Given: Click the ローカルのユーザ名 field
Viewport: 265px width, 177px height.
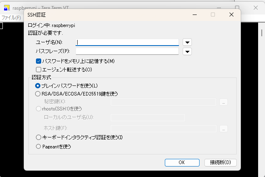Looking at the screenshot, I should [x=147, y=117].
